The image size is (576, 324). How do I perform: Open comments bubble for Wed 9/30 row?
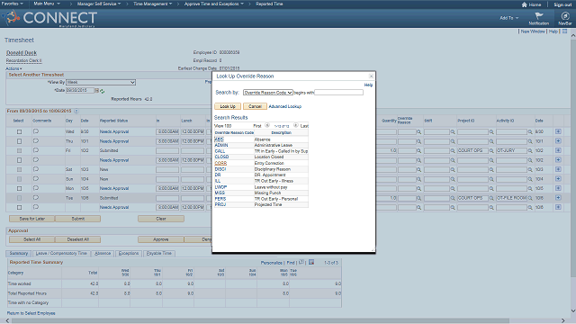pyautogui.click(x=36, y=131)
